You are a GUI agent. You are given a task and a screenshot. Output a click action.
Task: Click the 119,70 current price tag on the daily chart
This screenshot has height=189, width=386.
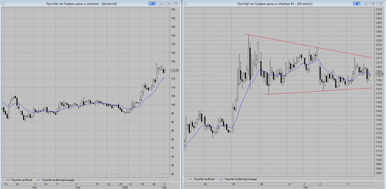[174, 71]
